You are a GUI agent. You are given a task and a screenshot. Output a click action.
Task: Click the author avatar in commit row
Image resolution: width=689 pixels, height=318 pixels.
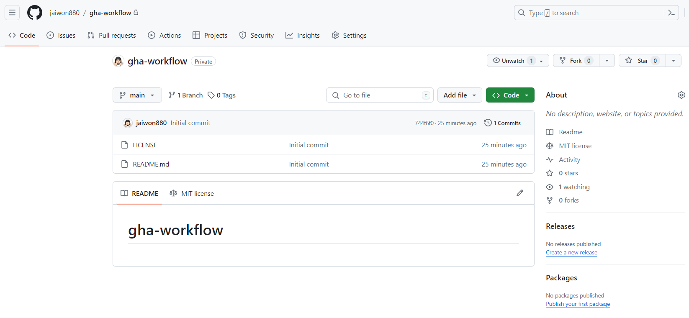pyautogui.click(x=128, y=123)
